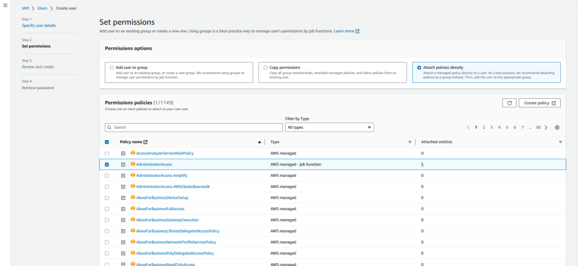The width and height of the screenshot is (580, 266).
Task: Click the policy icon beside AdministratorAccess-Amplify
Action: (x=133, y=175)
